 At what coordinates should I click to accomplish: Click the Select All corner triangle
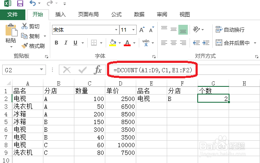tap(8, 83)
